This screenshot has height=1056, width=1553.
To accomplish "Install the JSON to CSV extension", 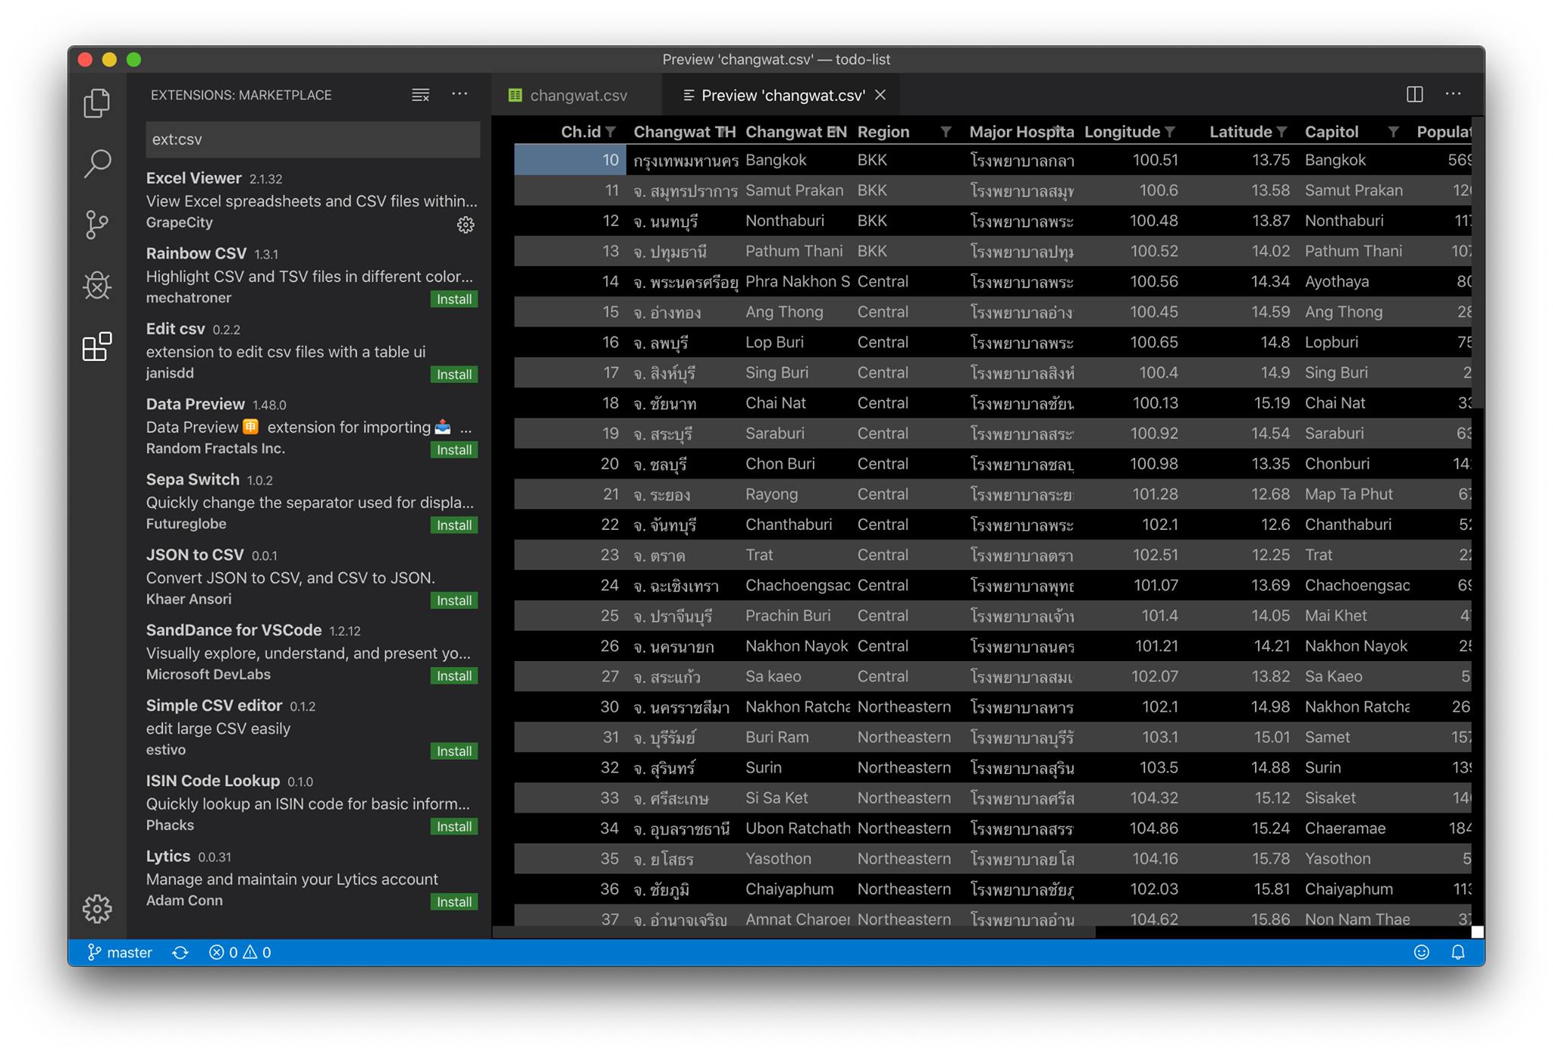I will pyautogui.click(x=454, y=600).
